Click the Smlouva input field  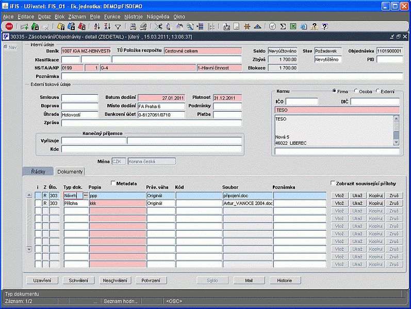click(80, 98)
